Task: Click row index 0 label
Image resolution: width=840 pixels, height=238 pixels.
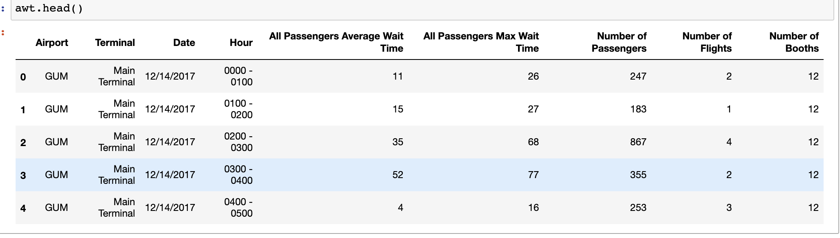Action: point(23,77)
